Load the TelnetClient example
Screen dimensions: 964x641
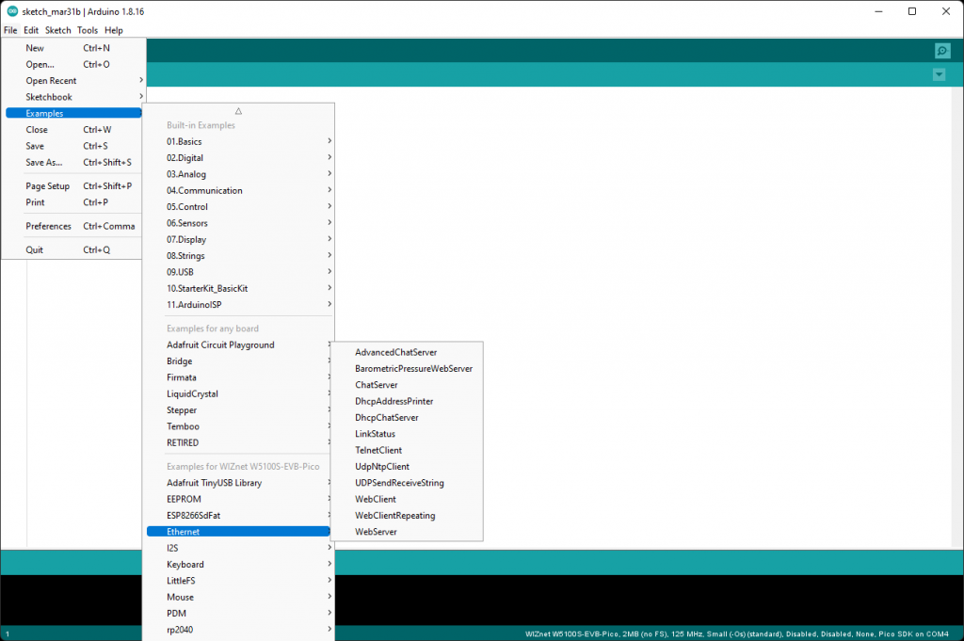pyautogui.click(x=407, y=451)
